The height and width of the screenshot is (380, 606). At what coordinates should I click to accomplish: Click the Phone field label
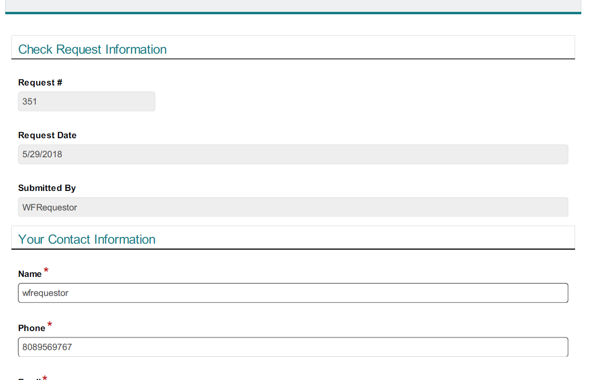(31, 328)
